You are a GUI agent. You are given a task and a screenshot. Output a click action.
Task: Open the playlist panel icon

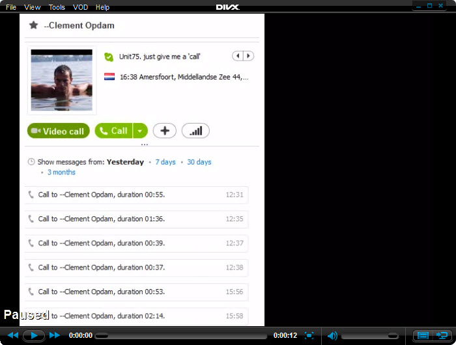point(422,336)
